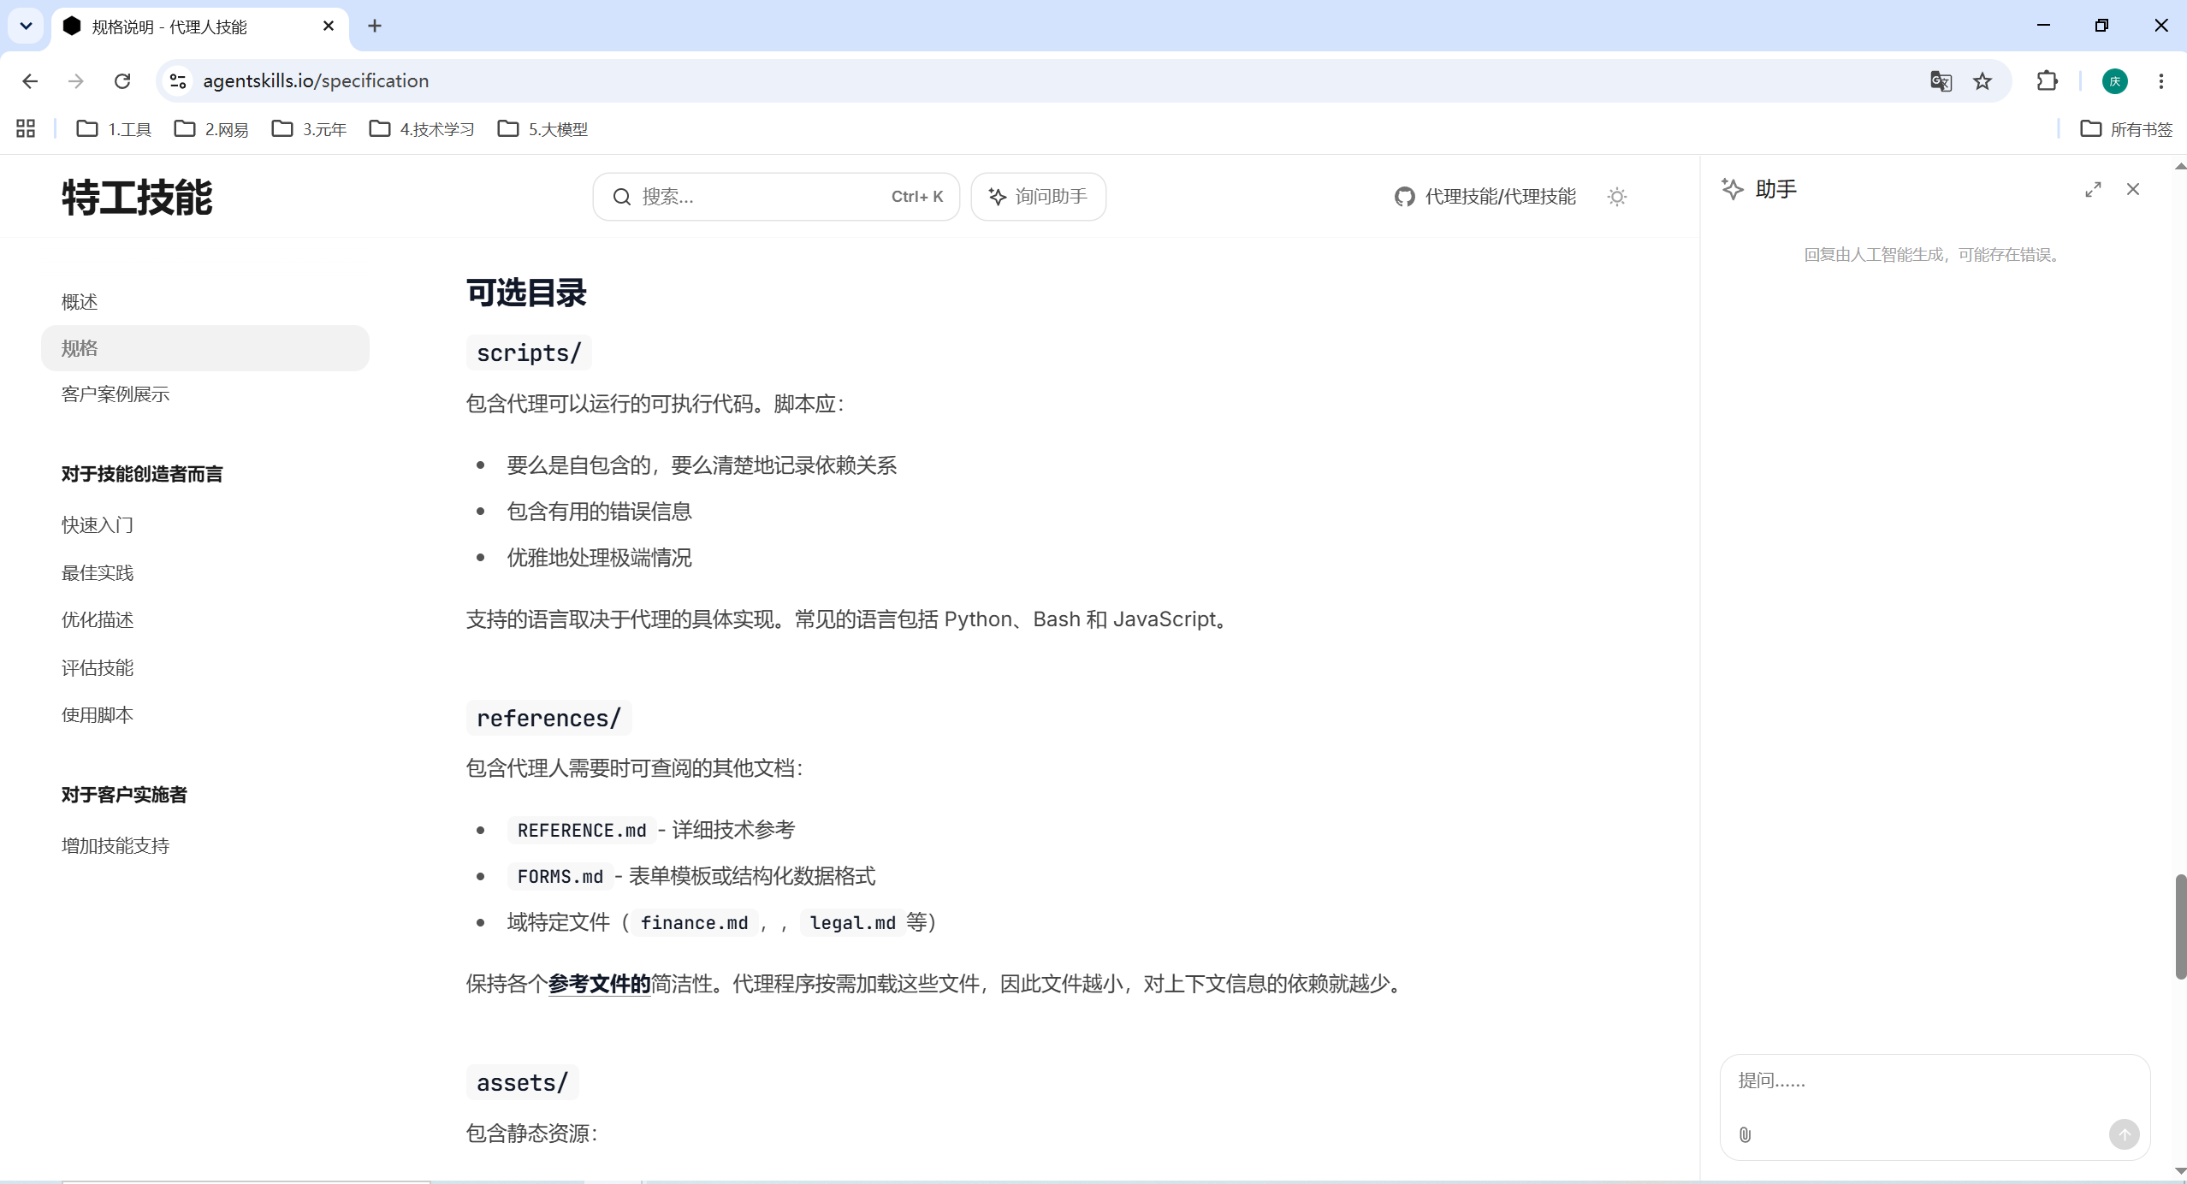Screen dimensions: 2187x1184
Task: Click the 参考文件的 hyperlink in text
Action: 600,984
